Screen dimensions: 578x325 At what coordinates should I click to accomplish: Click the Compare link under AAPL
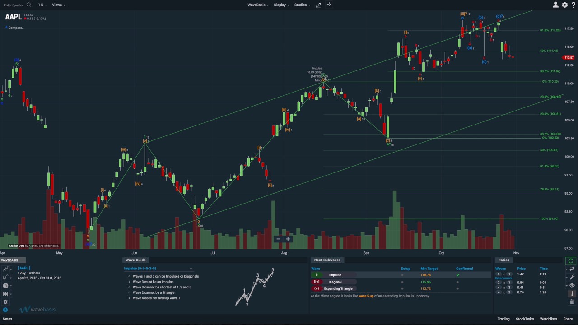pyautogui.click(x=16, y=28)
